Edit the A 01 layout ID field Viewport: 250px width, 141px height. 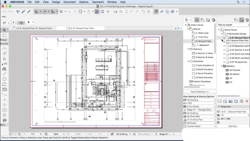click(x=224, y=112)
